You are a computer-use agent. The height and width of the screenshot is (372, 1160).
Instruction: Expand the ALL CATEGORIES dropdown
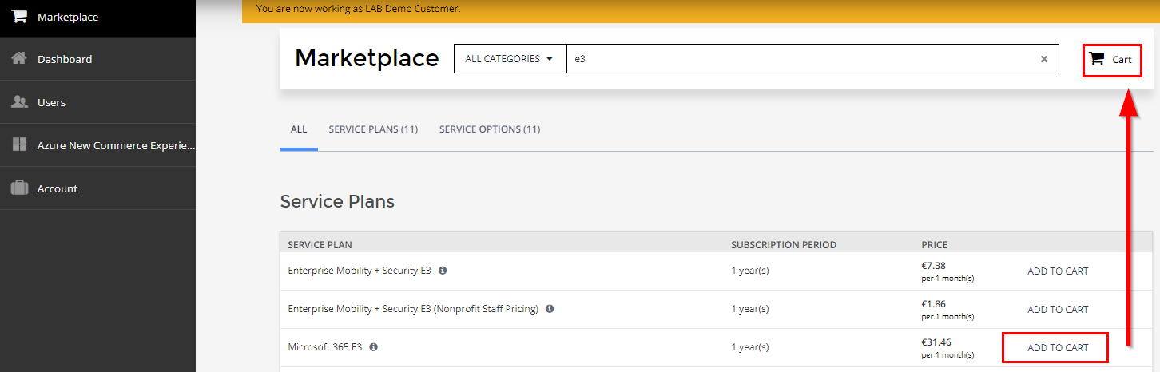[510, 58]
